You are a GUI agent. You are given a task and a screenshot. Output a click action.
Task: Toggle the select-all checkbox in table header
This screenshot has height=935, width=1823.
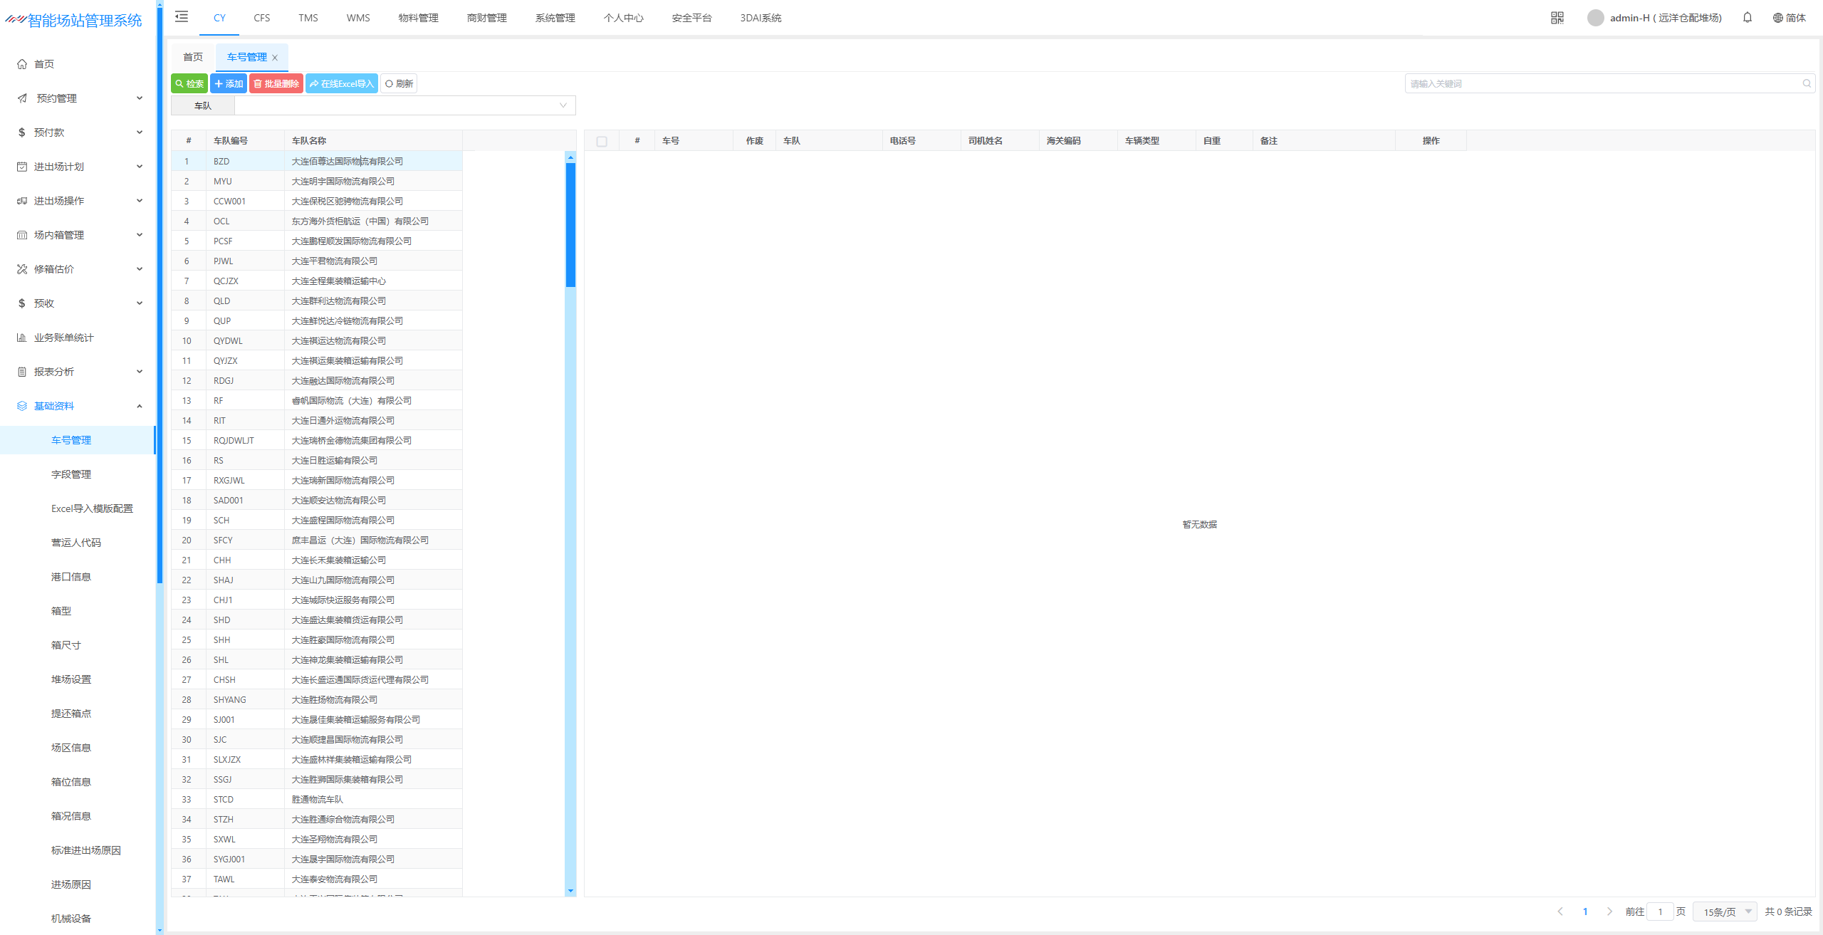602,141
